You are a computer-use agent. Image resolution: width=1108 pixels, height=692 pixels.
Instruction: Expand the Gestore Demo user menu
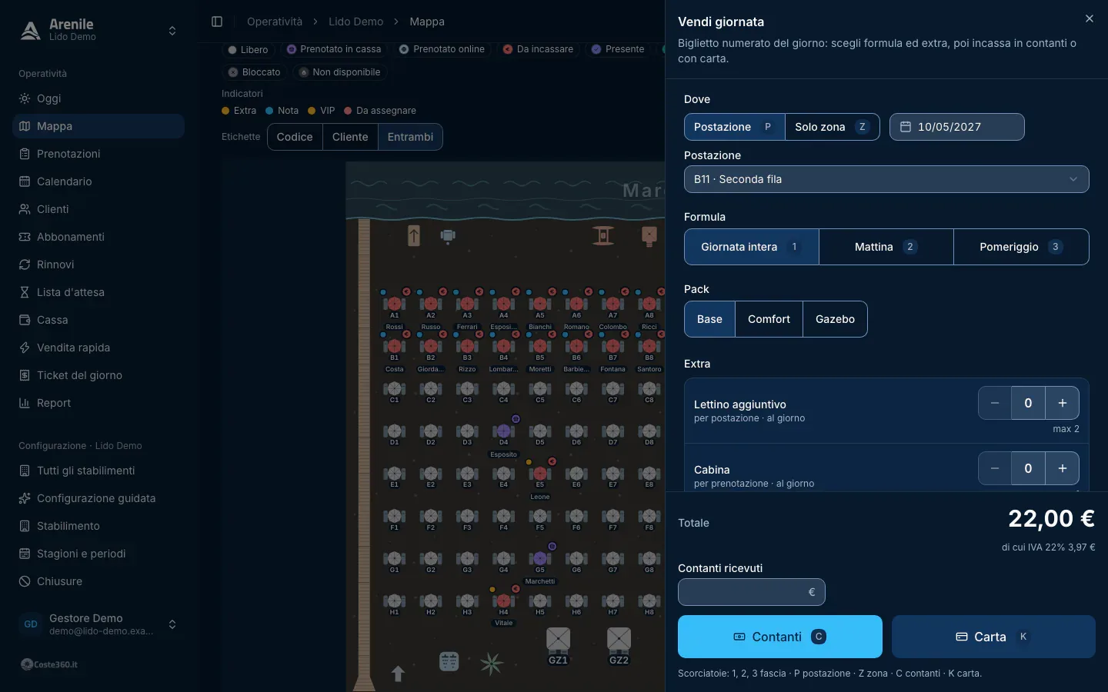98,624
